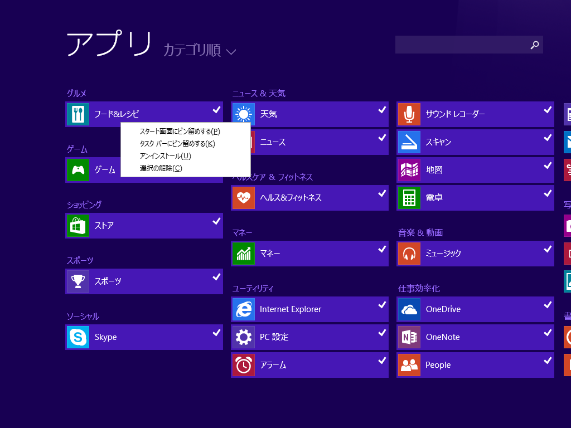The width and height of the screenshot is (571, 428).
Task: Click the ショッピング category heading
Action: click(84, 205)
